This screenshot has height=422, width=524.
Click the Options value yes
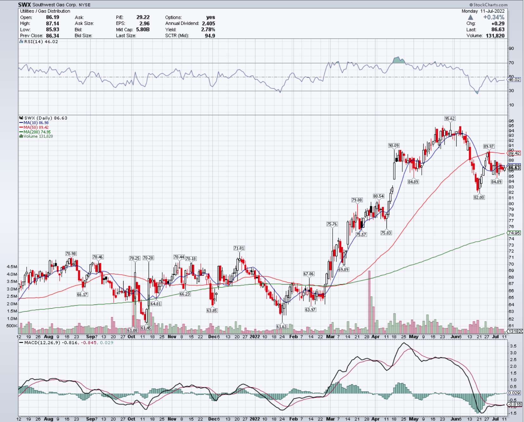click(210, 17)
